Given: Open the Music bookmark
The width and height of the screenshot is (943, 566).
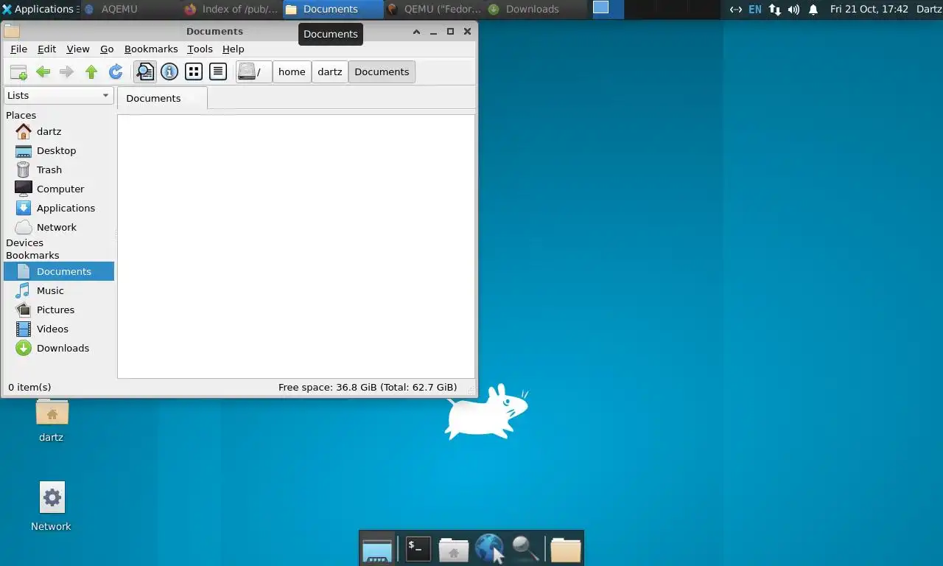Looking at the screenshot, I should 59,290.
